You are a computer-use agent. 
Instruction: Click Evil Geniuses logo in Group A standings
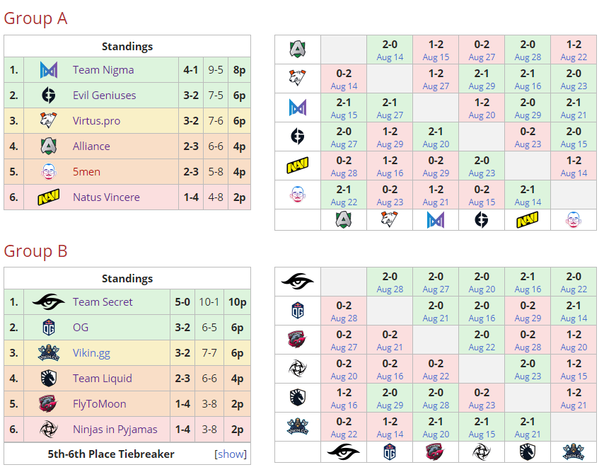48,96
